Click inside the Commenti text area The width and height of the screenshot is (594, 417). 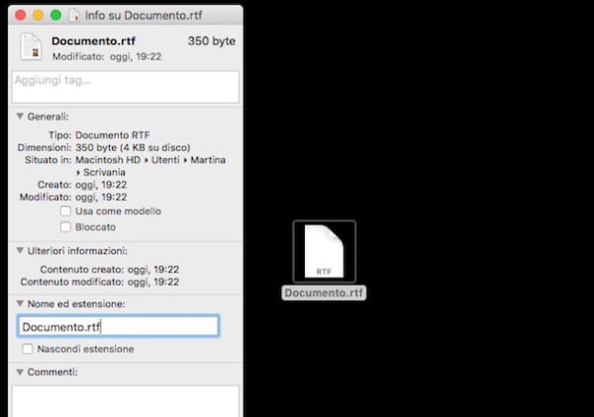[x=125, y=400]
